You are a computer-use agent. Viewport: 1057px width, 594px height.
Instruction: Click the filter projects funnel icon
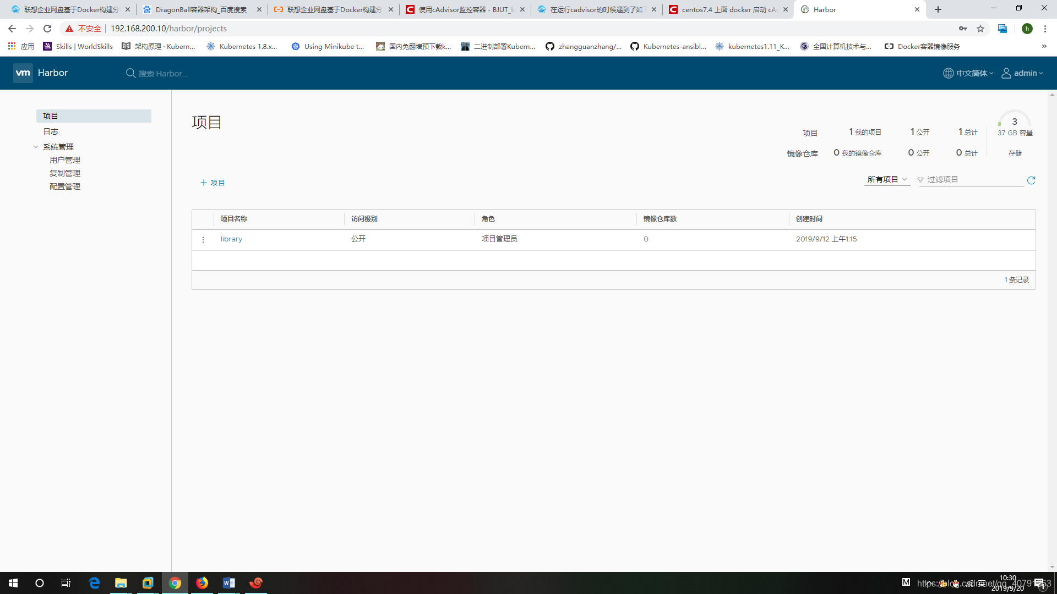tap(920, 180)
